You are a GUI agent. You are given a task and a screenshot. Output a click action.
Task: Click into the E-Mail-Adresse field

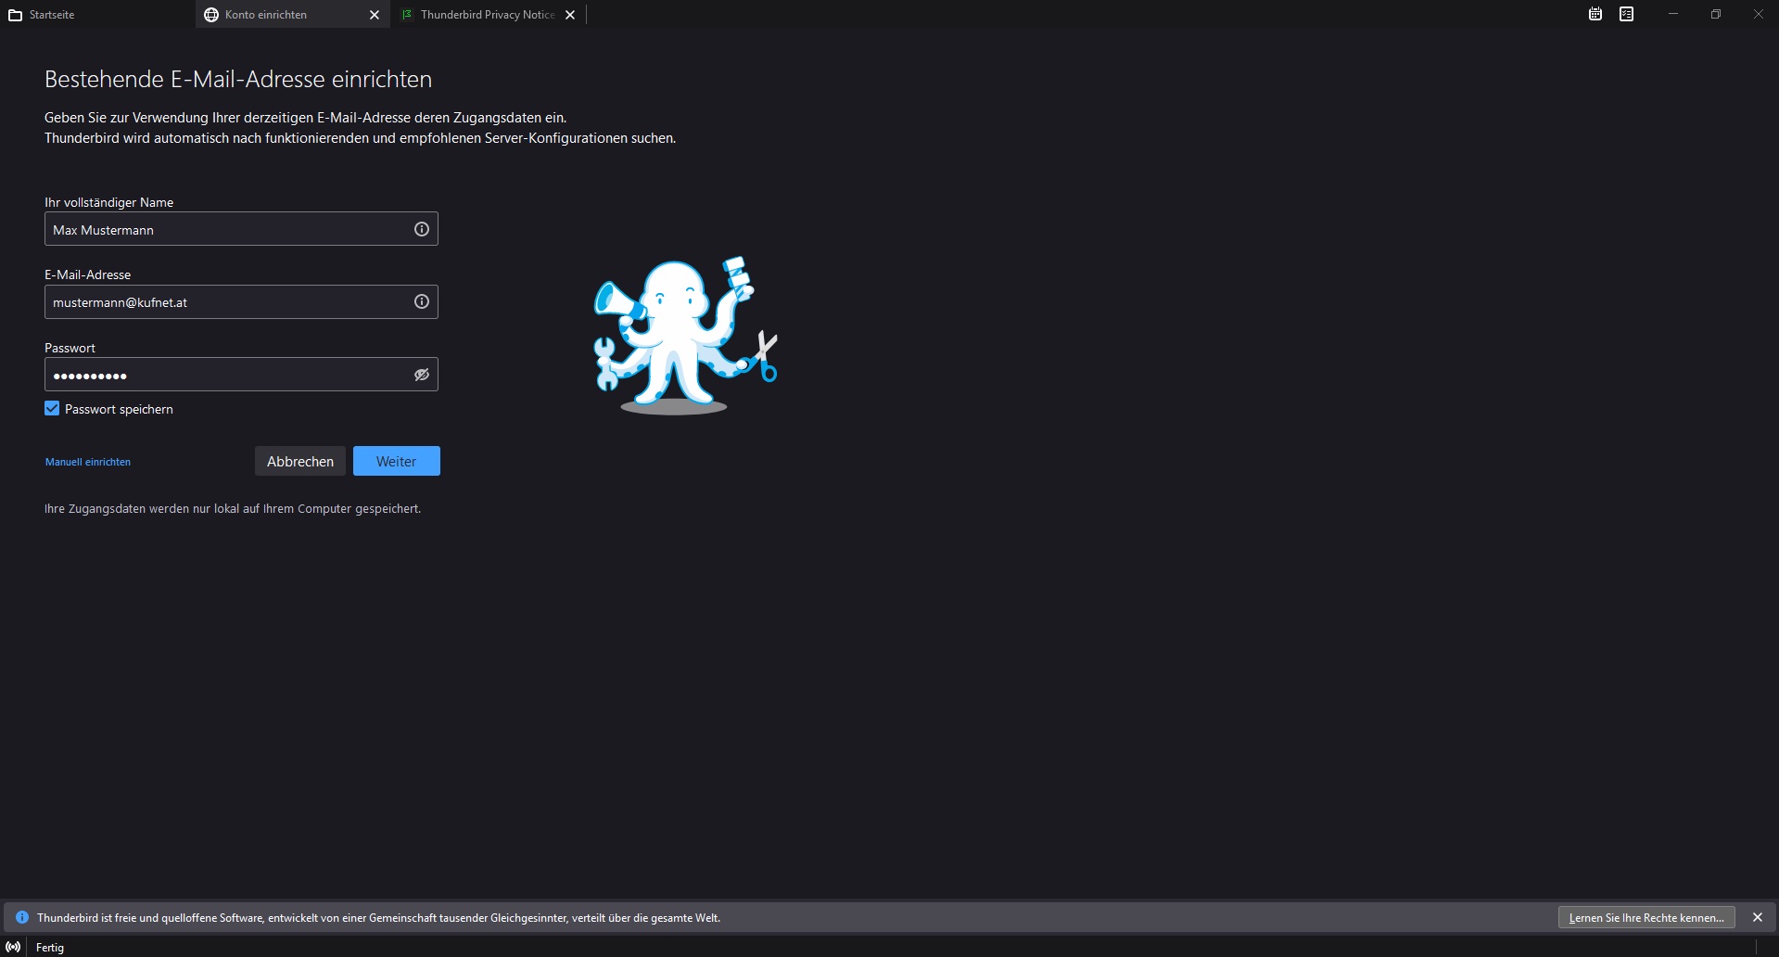coord(227,301)
